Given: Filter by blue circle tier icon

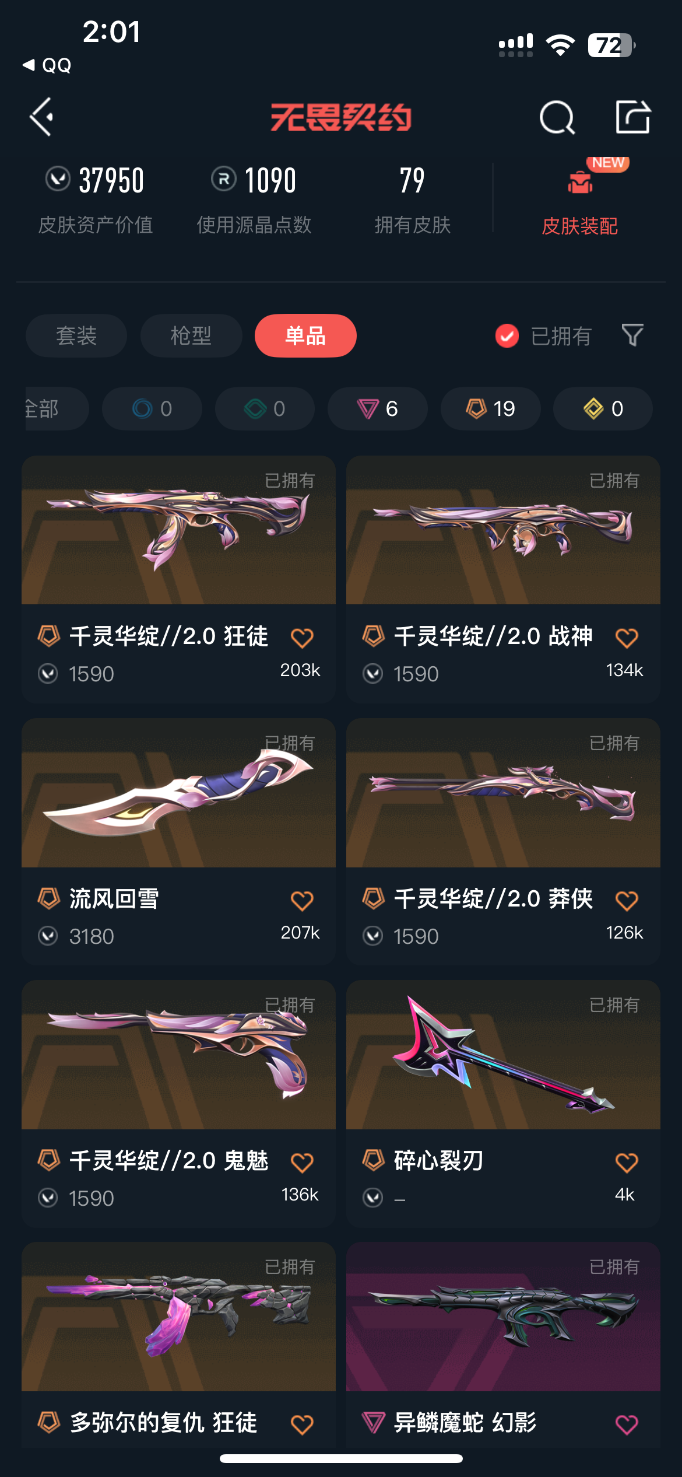Looking at the screenshot, I should pyautogui.click(x=152, y=408).
